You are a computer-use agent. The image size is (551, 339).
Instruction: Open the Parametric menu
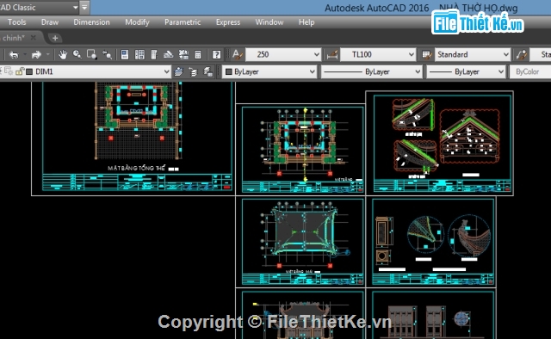(183, 22)
